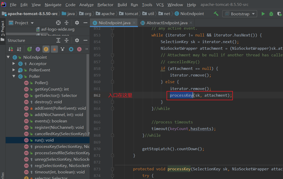The width and height of the screenshot is (283, 179).
Task: Open Project panel settings gear
Action: (77, 23)
